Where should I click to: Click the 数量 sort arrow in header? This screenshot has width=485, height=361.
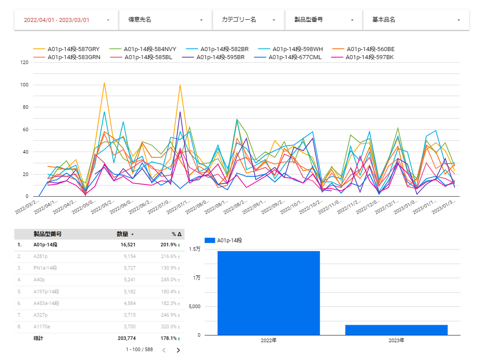(132, 234)
